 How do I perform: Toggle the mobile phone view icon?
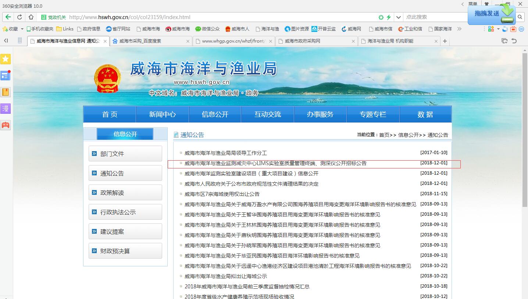click(20, 41)
